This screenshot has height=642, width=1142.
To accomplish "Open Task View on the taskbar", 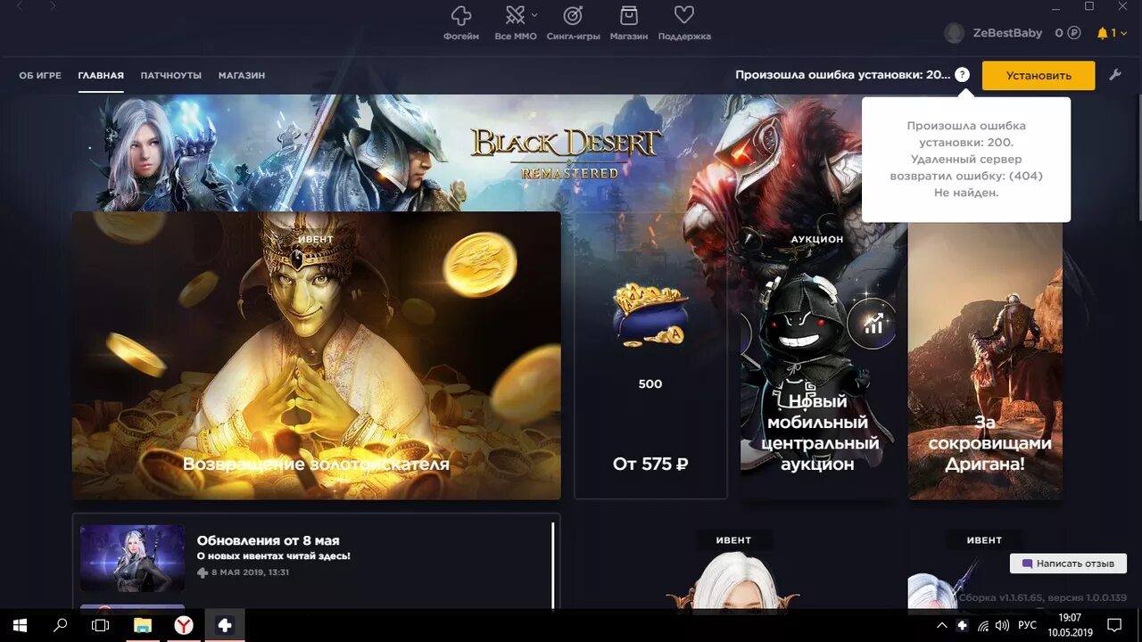I will coord(101,626).
